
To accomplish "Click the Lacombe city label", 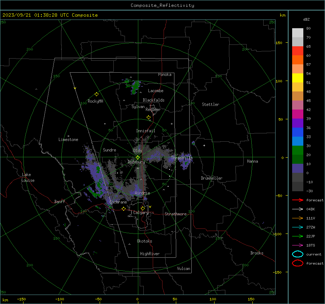I will (x=156, y=91).
